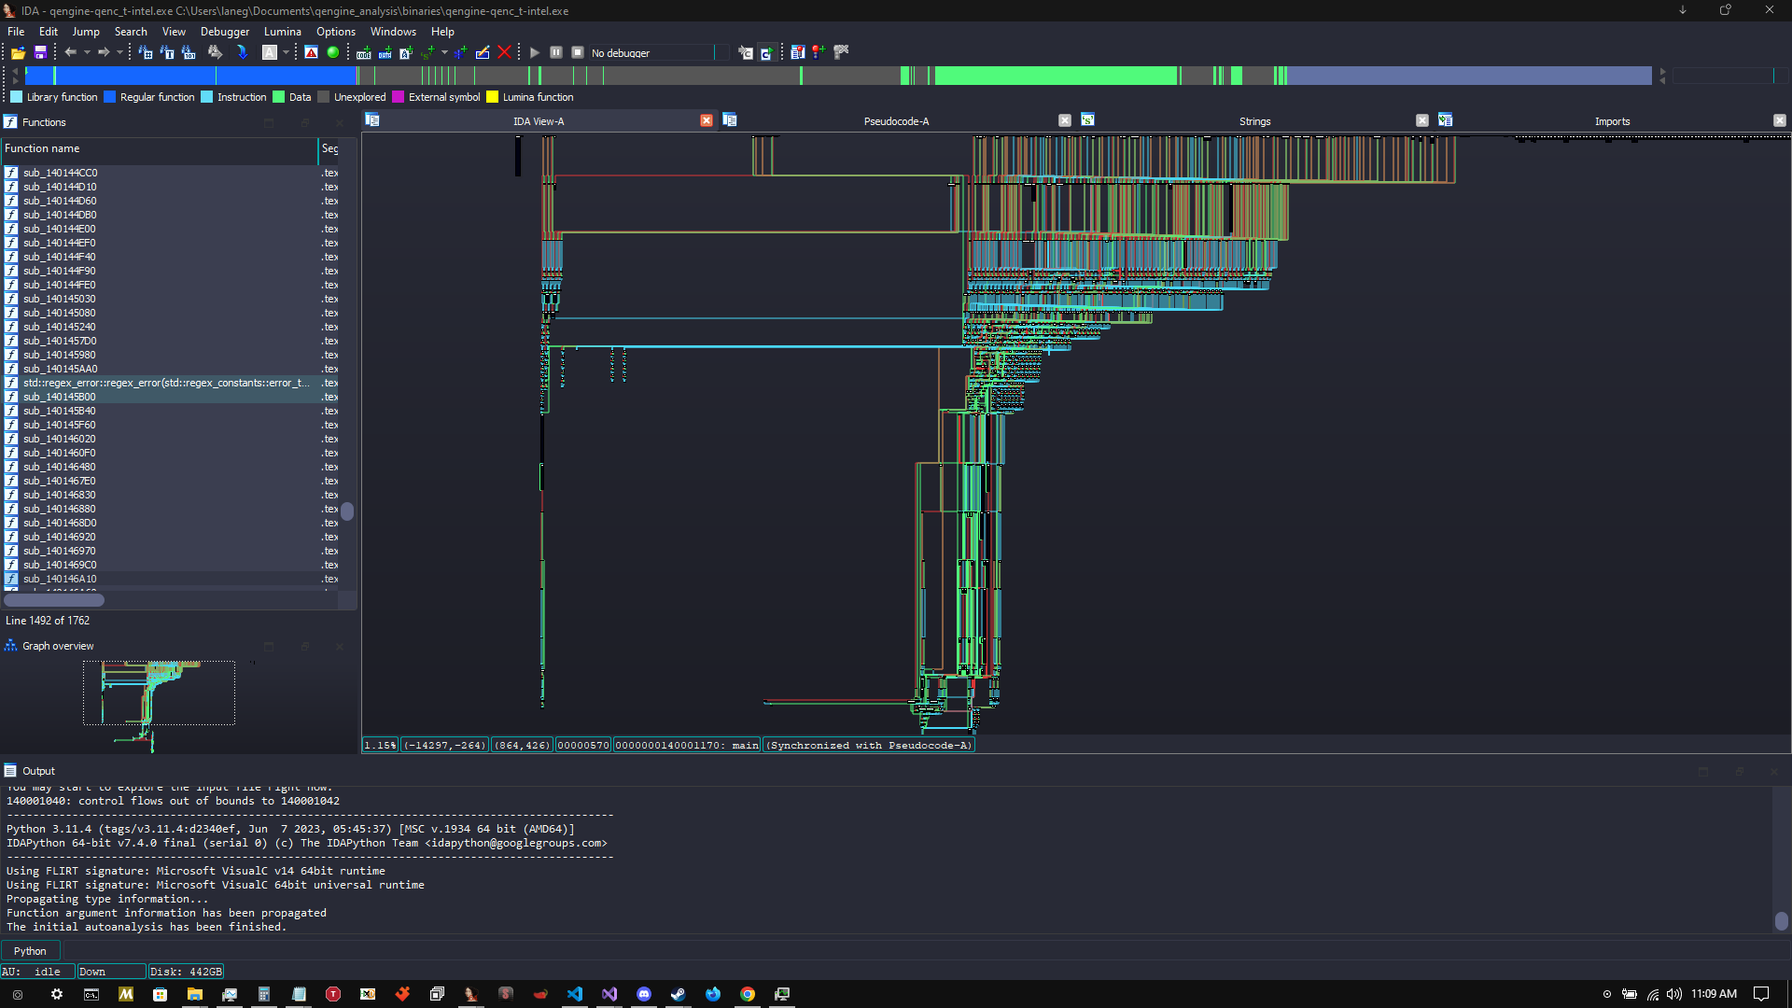Click the green Data region in navigation band
Viewport: 1792px width, 1008px height.
(1055, 77)
